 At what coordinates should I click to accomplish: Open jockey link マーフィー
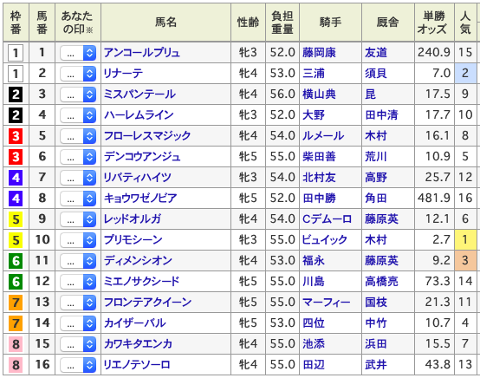[x=326, y=303]
